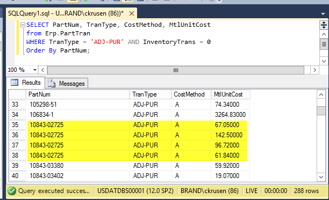Click PartNum cell 105298-51
The image size is (329, 200).
coord(77,105)
